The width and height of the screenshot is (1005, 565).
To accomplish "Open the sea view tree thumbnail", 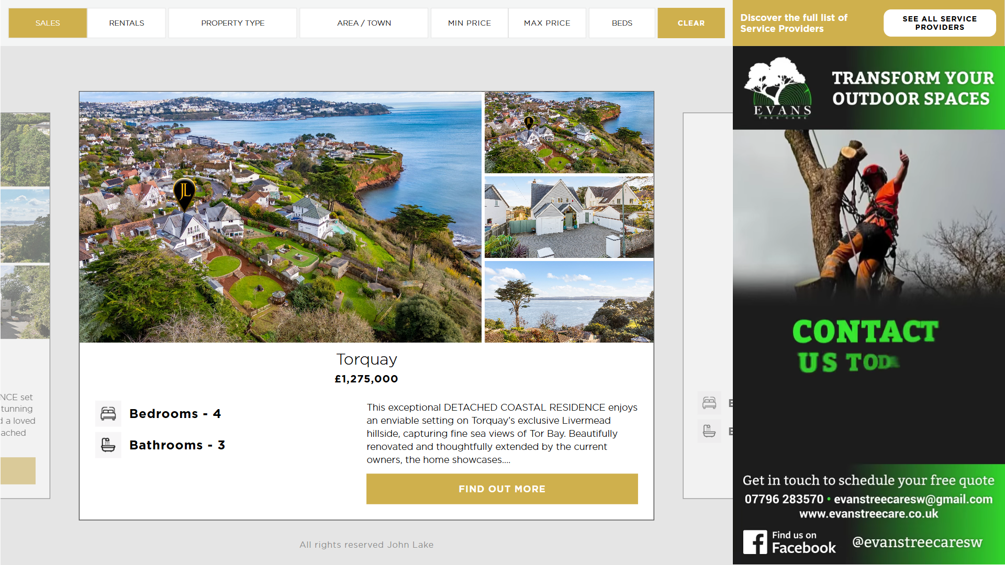I will pos(569,302).
